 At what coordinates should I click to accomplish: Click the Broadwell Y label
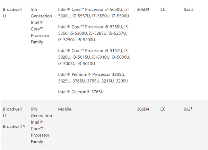point(14,126)
